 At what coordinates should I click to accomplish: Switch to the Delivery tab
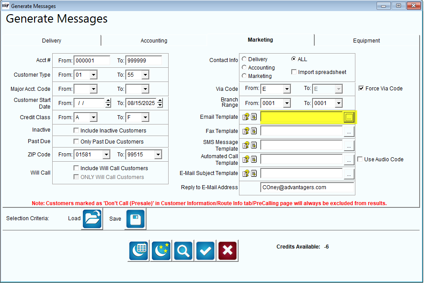click(x=51, y=41)
